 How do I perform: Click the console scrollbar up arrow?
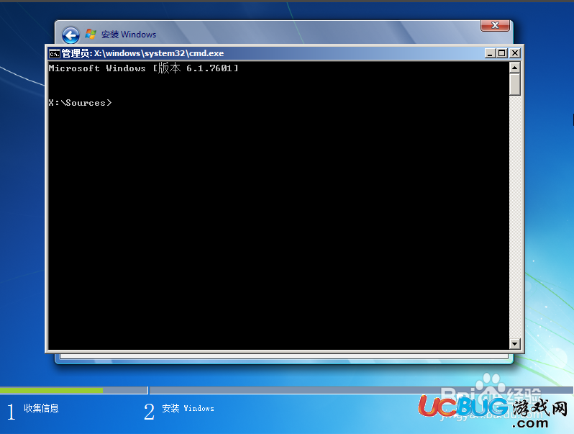click(515, 68)
